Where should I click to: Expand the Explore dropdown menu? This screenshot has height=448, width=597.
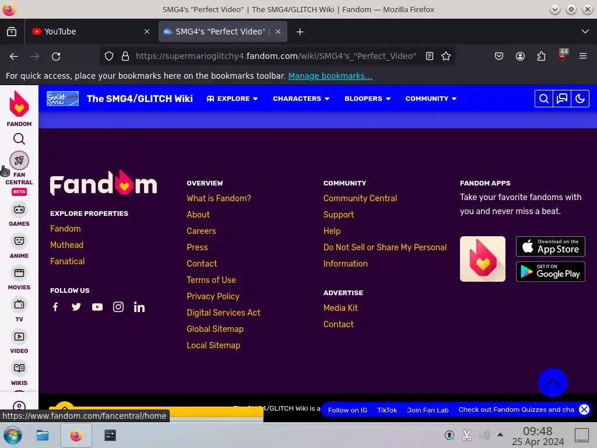click(232, 99)
